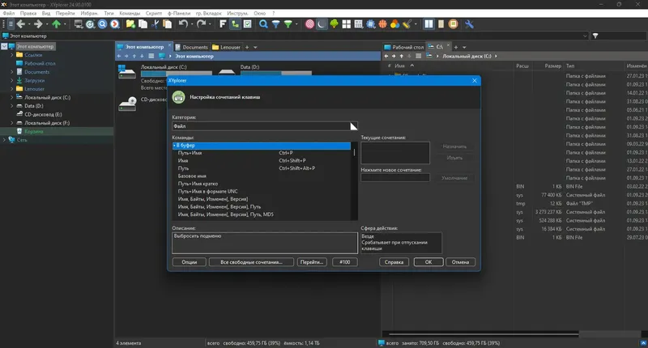Click the New Folder toolbar icon
648x348 pixels.
(130, 24)
